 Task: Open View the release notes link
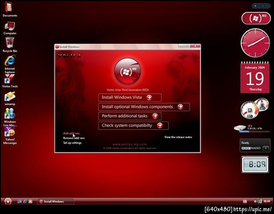click(x=178, y=137)
